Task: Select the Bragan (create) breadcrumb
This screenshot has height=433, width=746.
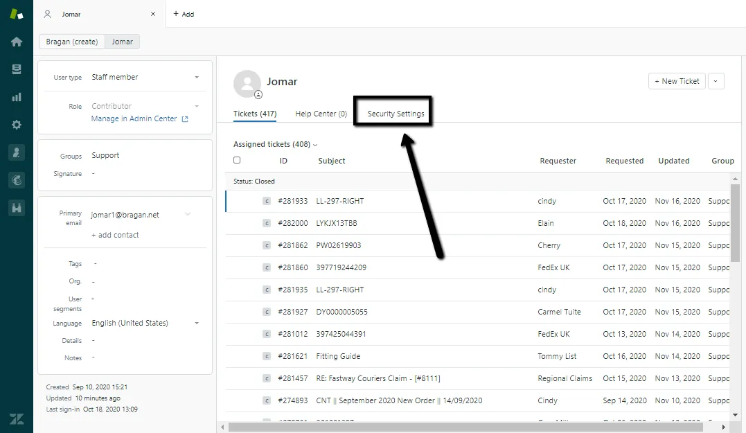Action: pyautogui.click(x=72, y=42)
